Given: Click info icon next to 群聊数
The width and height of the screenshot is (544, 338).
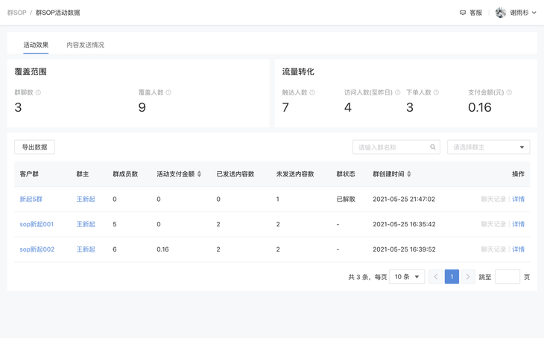Looking at the screenshot, I should coord(38,92).
